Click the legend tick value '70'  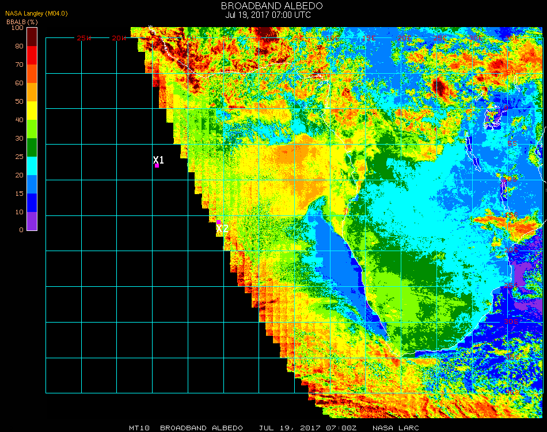coord(19,65)
